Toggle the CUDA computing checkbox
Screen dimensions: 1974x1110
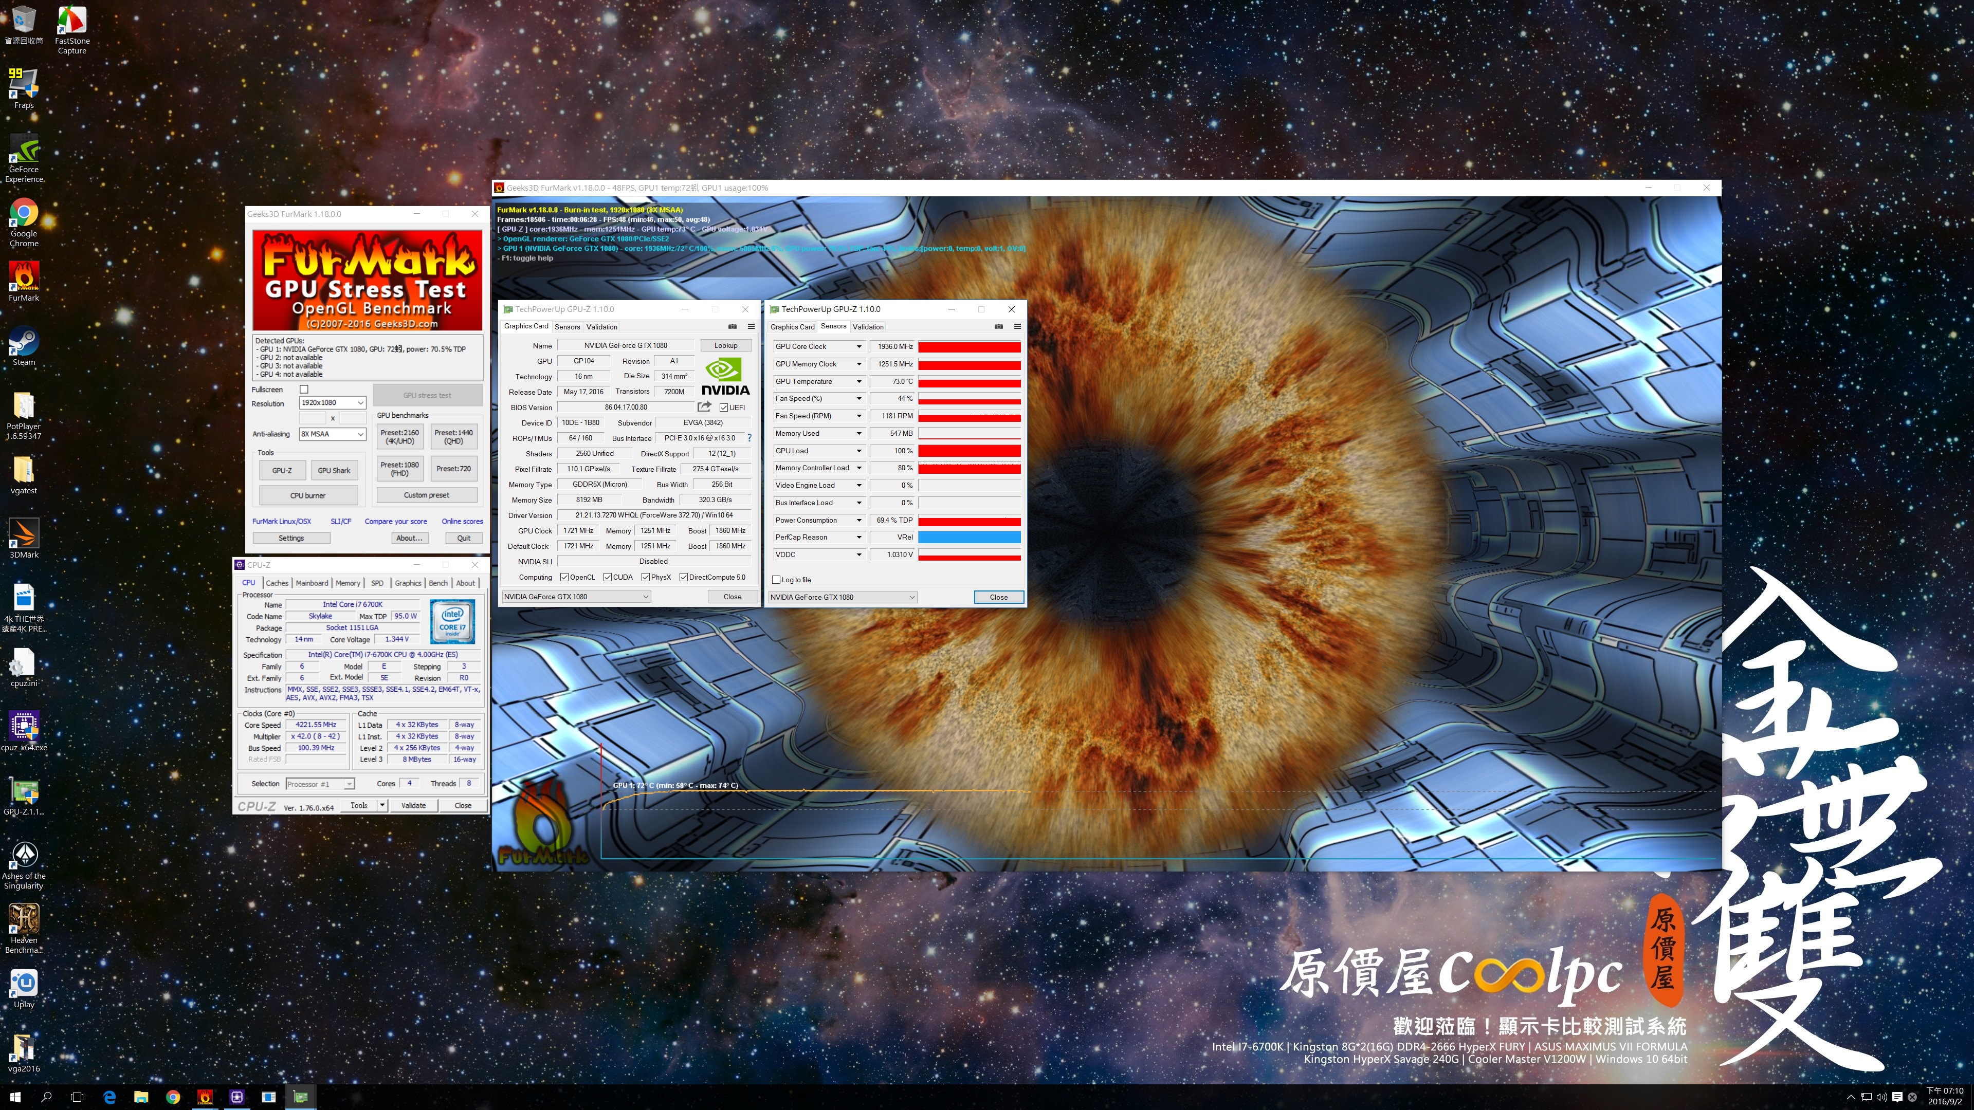click(x=607, y=577)
